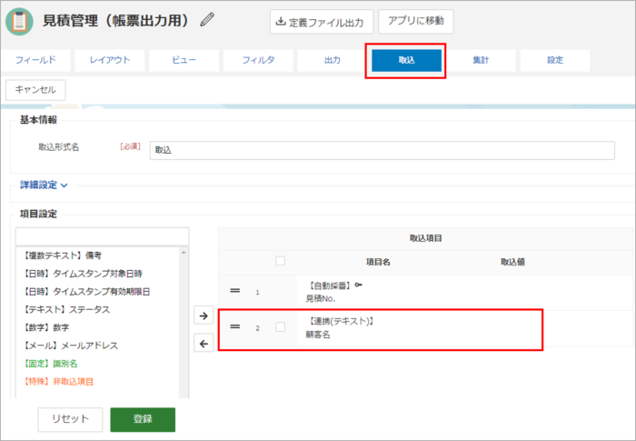Open the フィールド tab
The width and height of the screenshot is (636, 441).
pyautogui.click(x=35, y=60)
